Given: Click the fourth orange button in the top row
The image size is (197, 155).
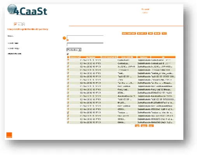Looking at the screenshot, I should tap(157, 33).
